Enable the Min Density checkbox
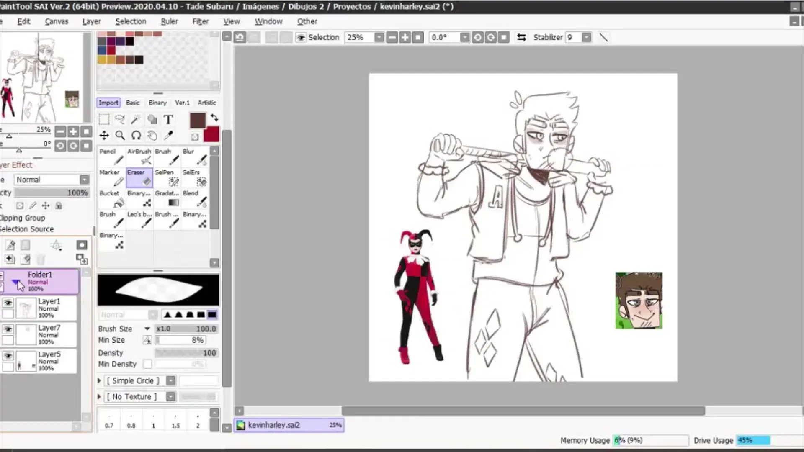Image resolution: width=804 pixels, height=452 pixels. 147,364
